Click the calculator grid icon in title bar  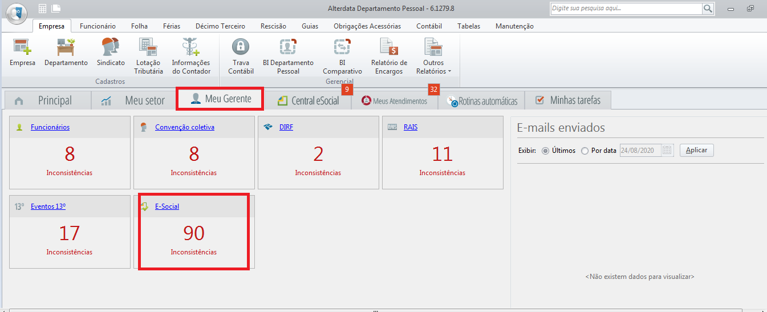(43, 9)
